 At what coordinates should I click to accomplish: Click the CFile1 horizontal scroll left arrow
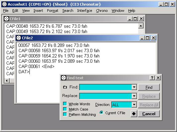click(7, 81)
